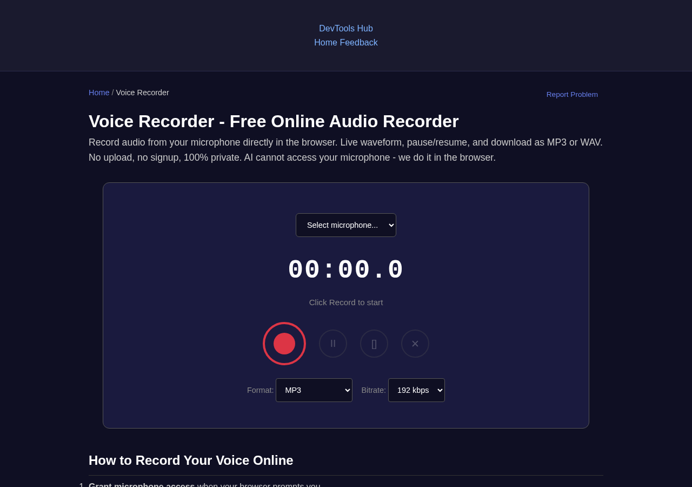692x487 pixels.
Task: Open the Format dropdown showing MP3
Action: [314, 390]
